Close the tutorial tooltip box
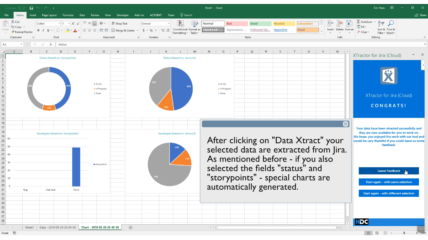 (346, 124)
